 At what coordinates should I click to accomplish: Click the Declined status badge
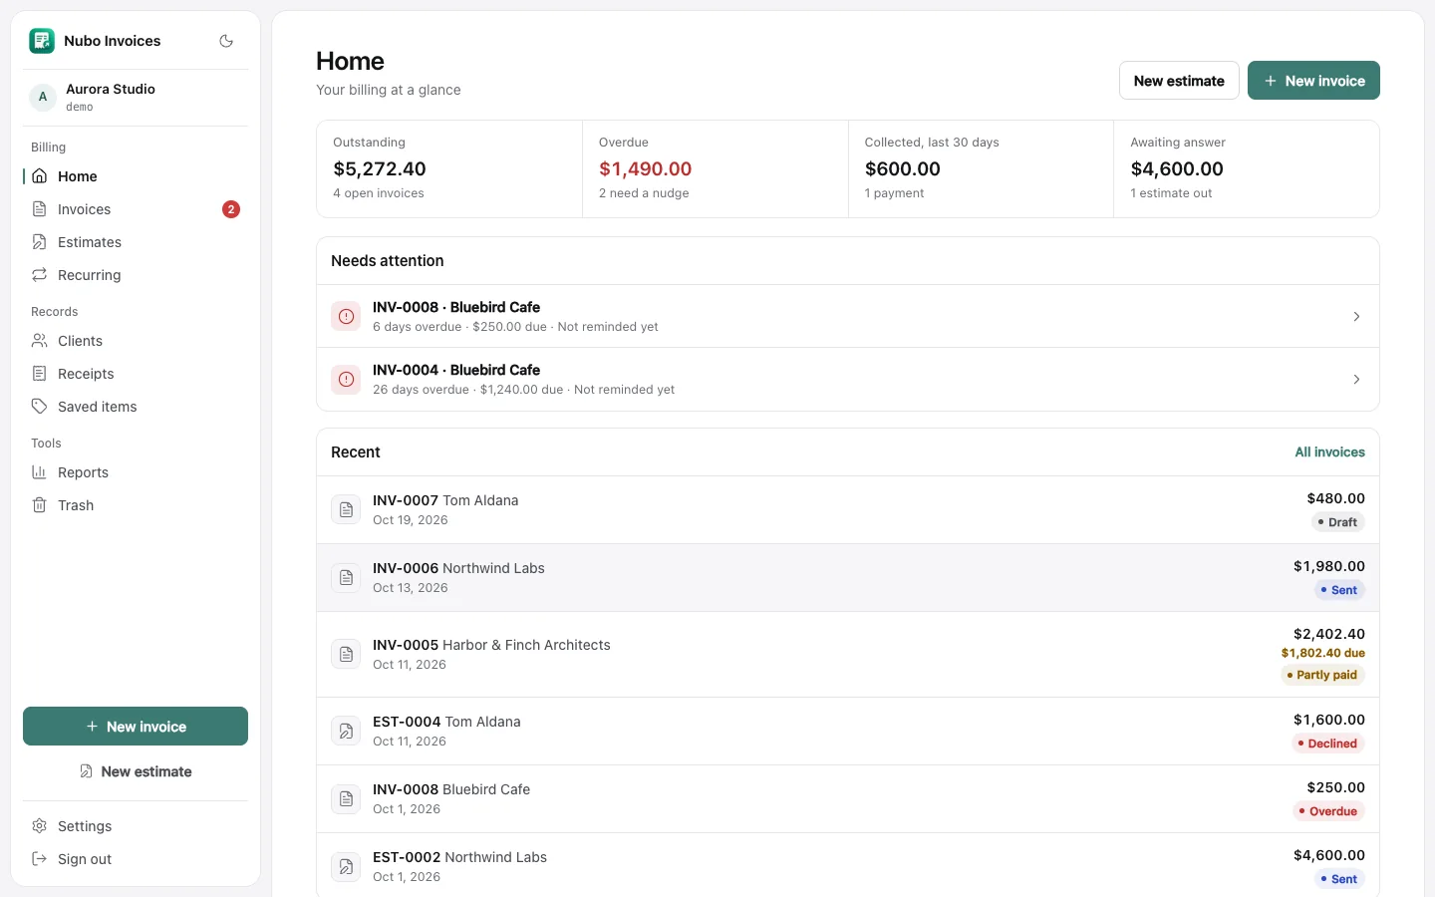point(1328,744)
